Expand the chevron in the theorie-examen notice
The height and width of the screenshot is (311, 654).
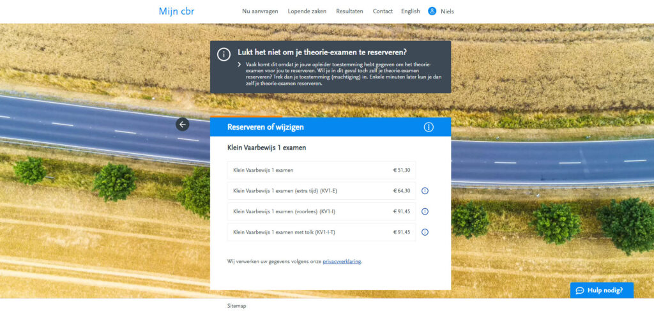(239, 65)
